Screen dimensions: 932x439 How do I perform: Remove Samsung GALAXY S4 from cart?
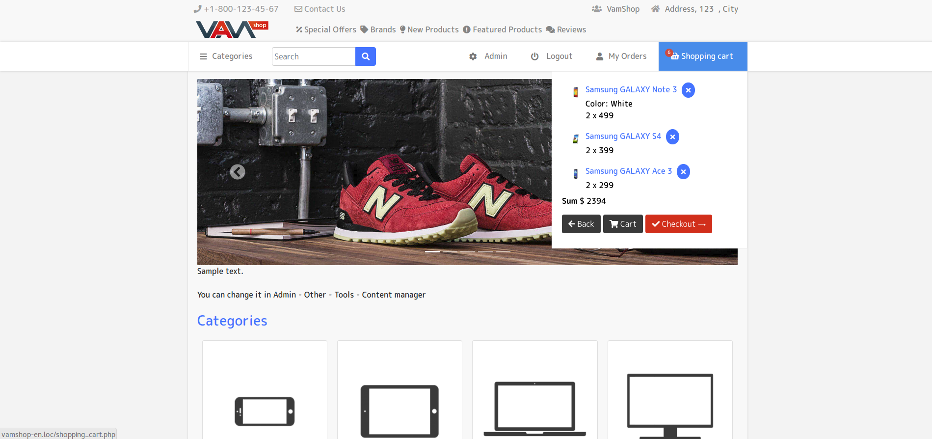[672, 137]
